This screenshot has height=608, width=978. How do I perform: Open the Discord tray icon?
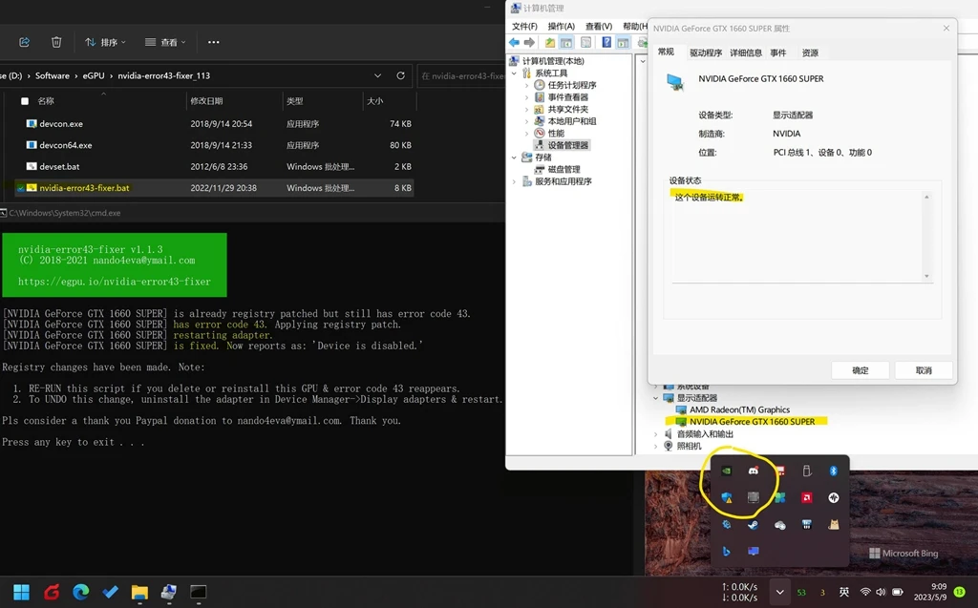pos(754,472)
